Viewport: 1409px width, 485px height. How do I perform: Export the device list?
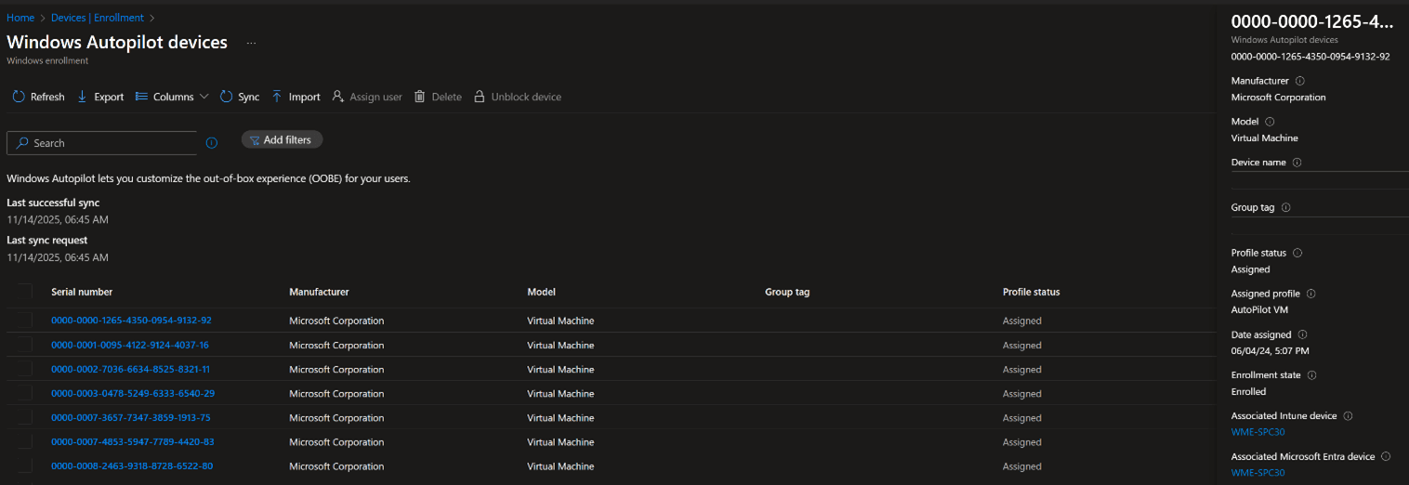click(x=100, y=97)
